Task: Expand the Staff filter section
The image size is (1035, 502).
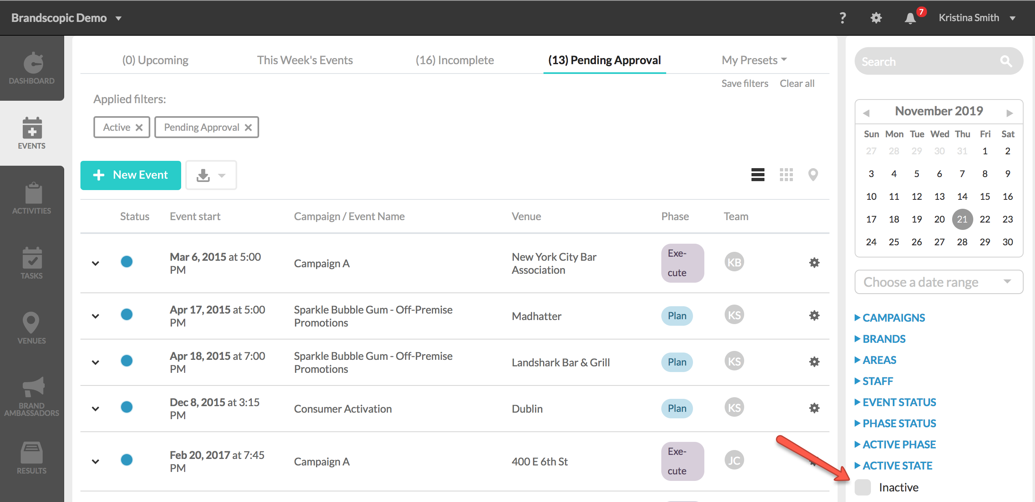Action: [x=874, y=381]
